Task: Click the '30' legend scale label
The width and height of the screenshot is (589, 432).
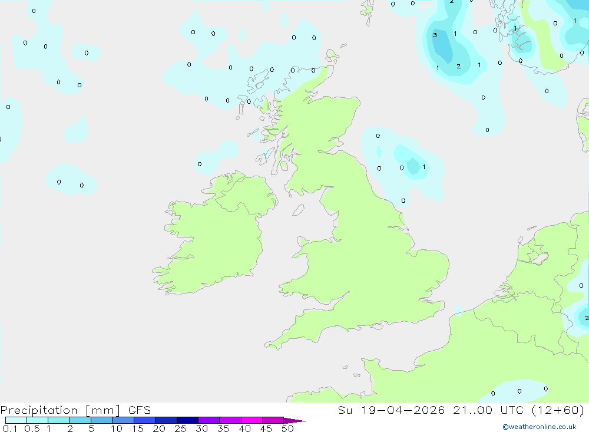Action: click(202, 428)
